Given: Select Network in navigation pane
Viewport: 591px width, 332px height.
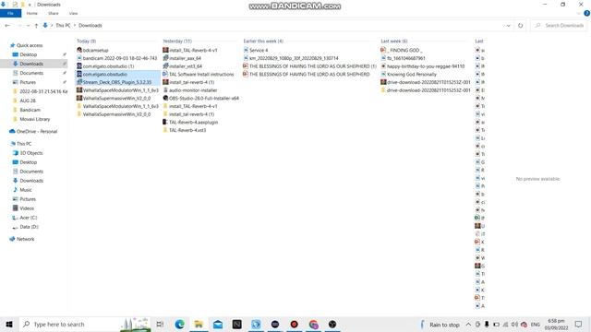Looking at the screenshot, I should click(25, 239).
